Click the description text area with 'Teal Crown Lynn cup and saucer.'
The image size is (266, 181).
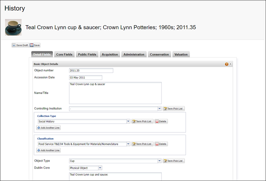pyautogui.click(x=115, y=177)
